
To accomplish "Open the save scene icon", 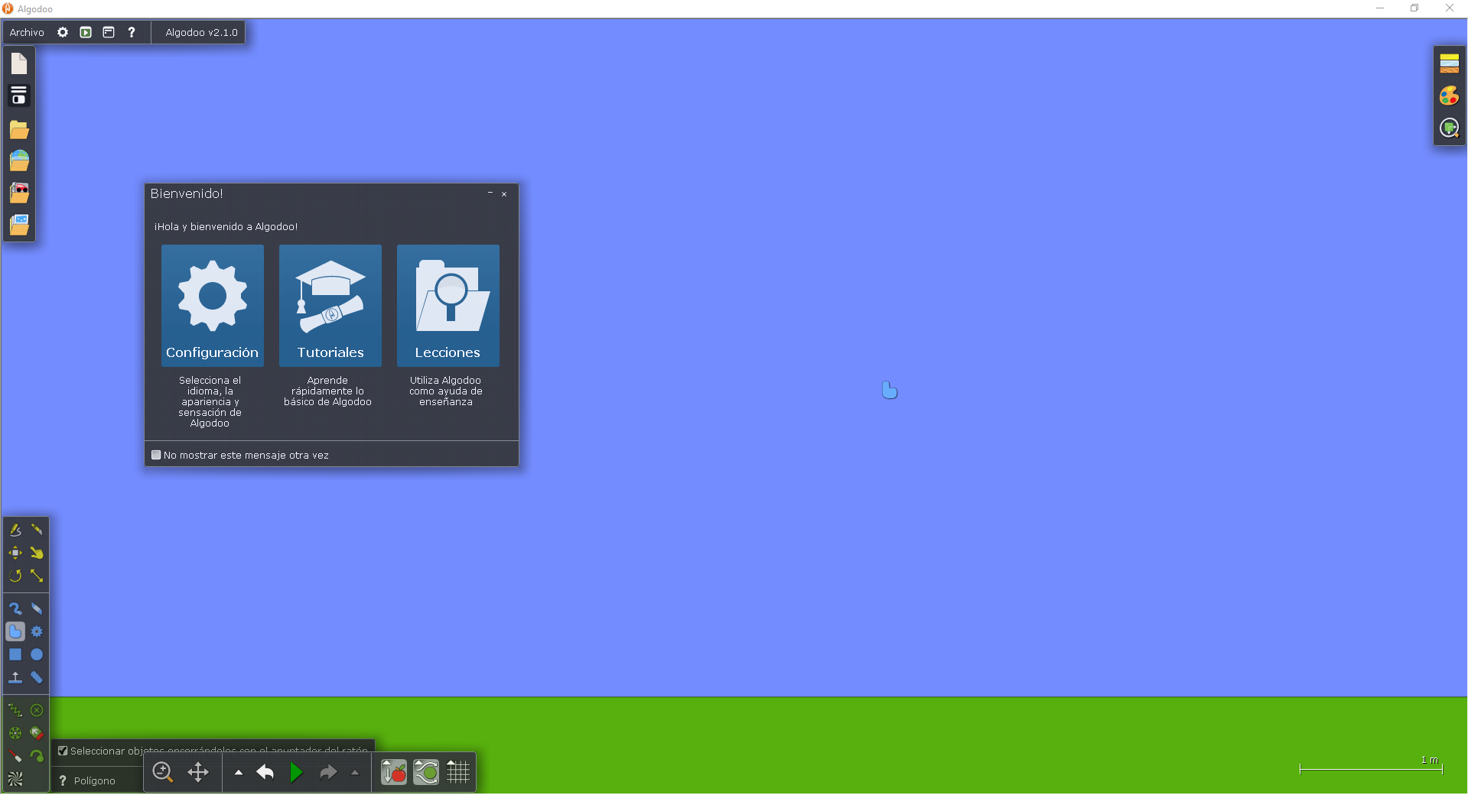I will pyautogui.click(x=19, y=96).
